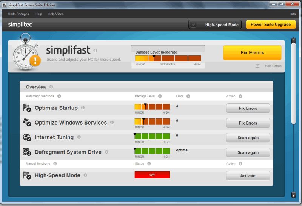Fix errors for Optimize Startup
The image size is (302, 206).
coord(248,108)
